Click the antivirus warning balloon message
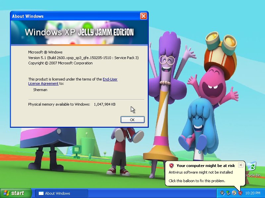This screenshot has height=198, width=265. (205, 174)
